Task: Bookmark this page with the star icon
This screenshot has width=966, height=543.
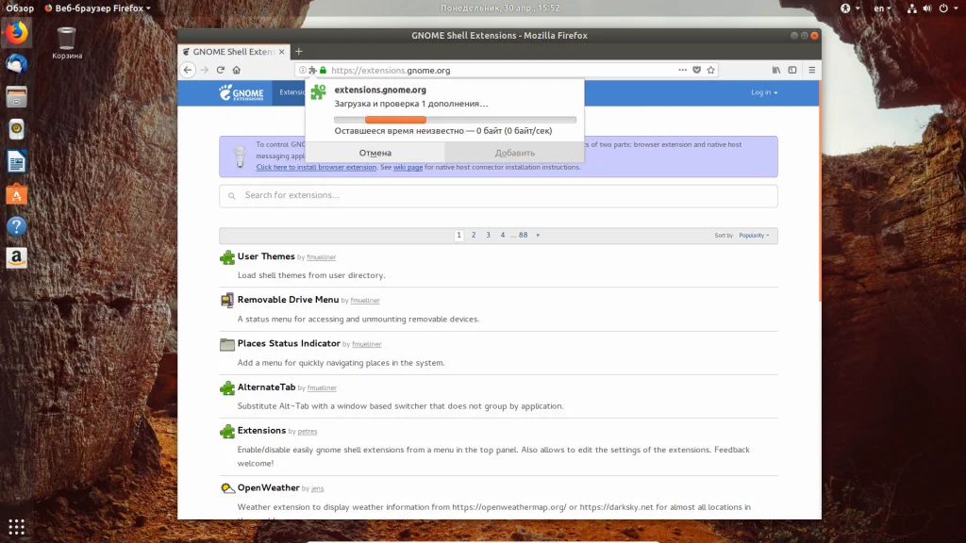Action: [x=711, y=70]
